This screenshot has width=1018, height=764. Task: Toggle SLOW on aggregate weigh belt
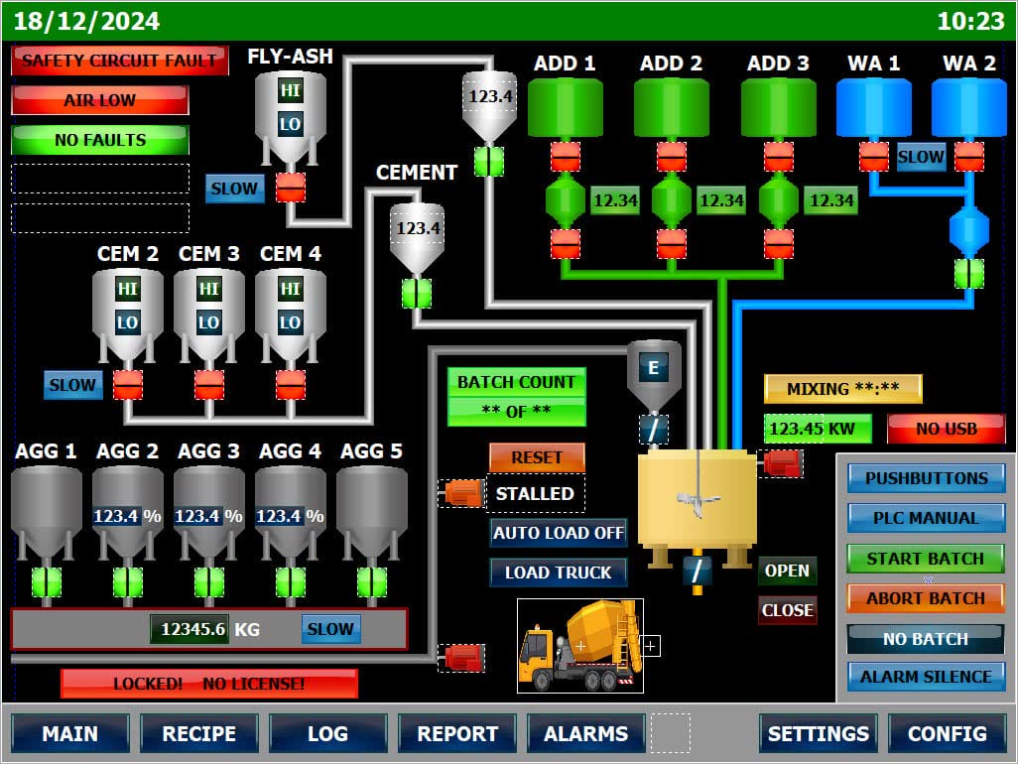click(330, 628)
